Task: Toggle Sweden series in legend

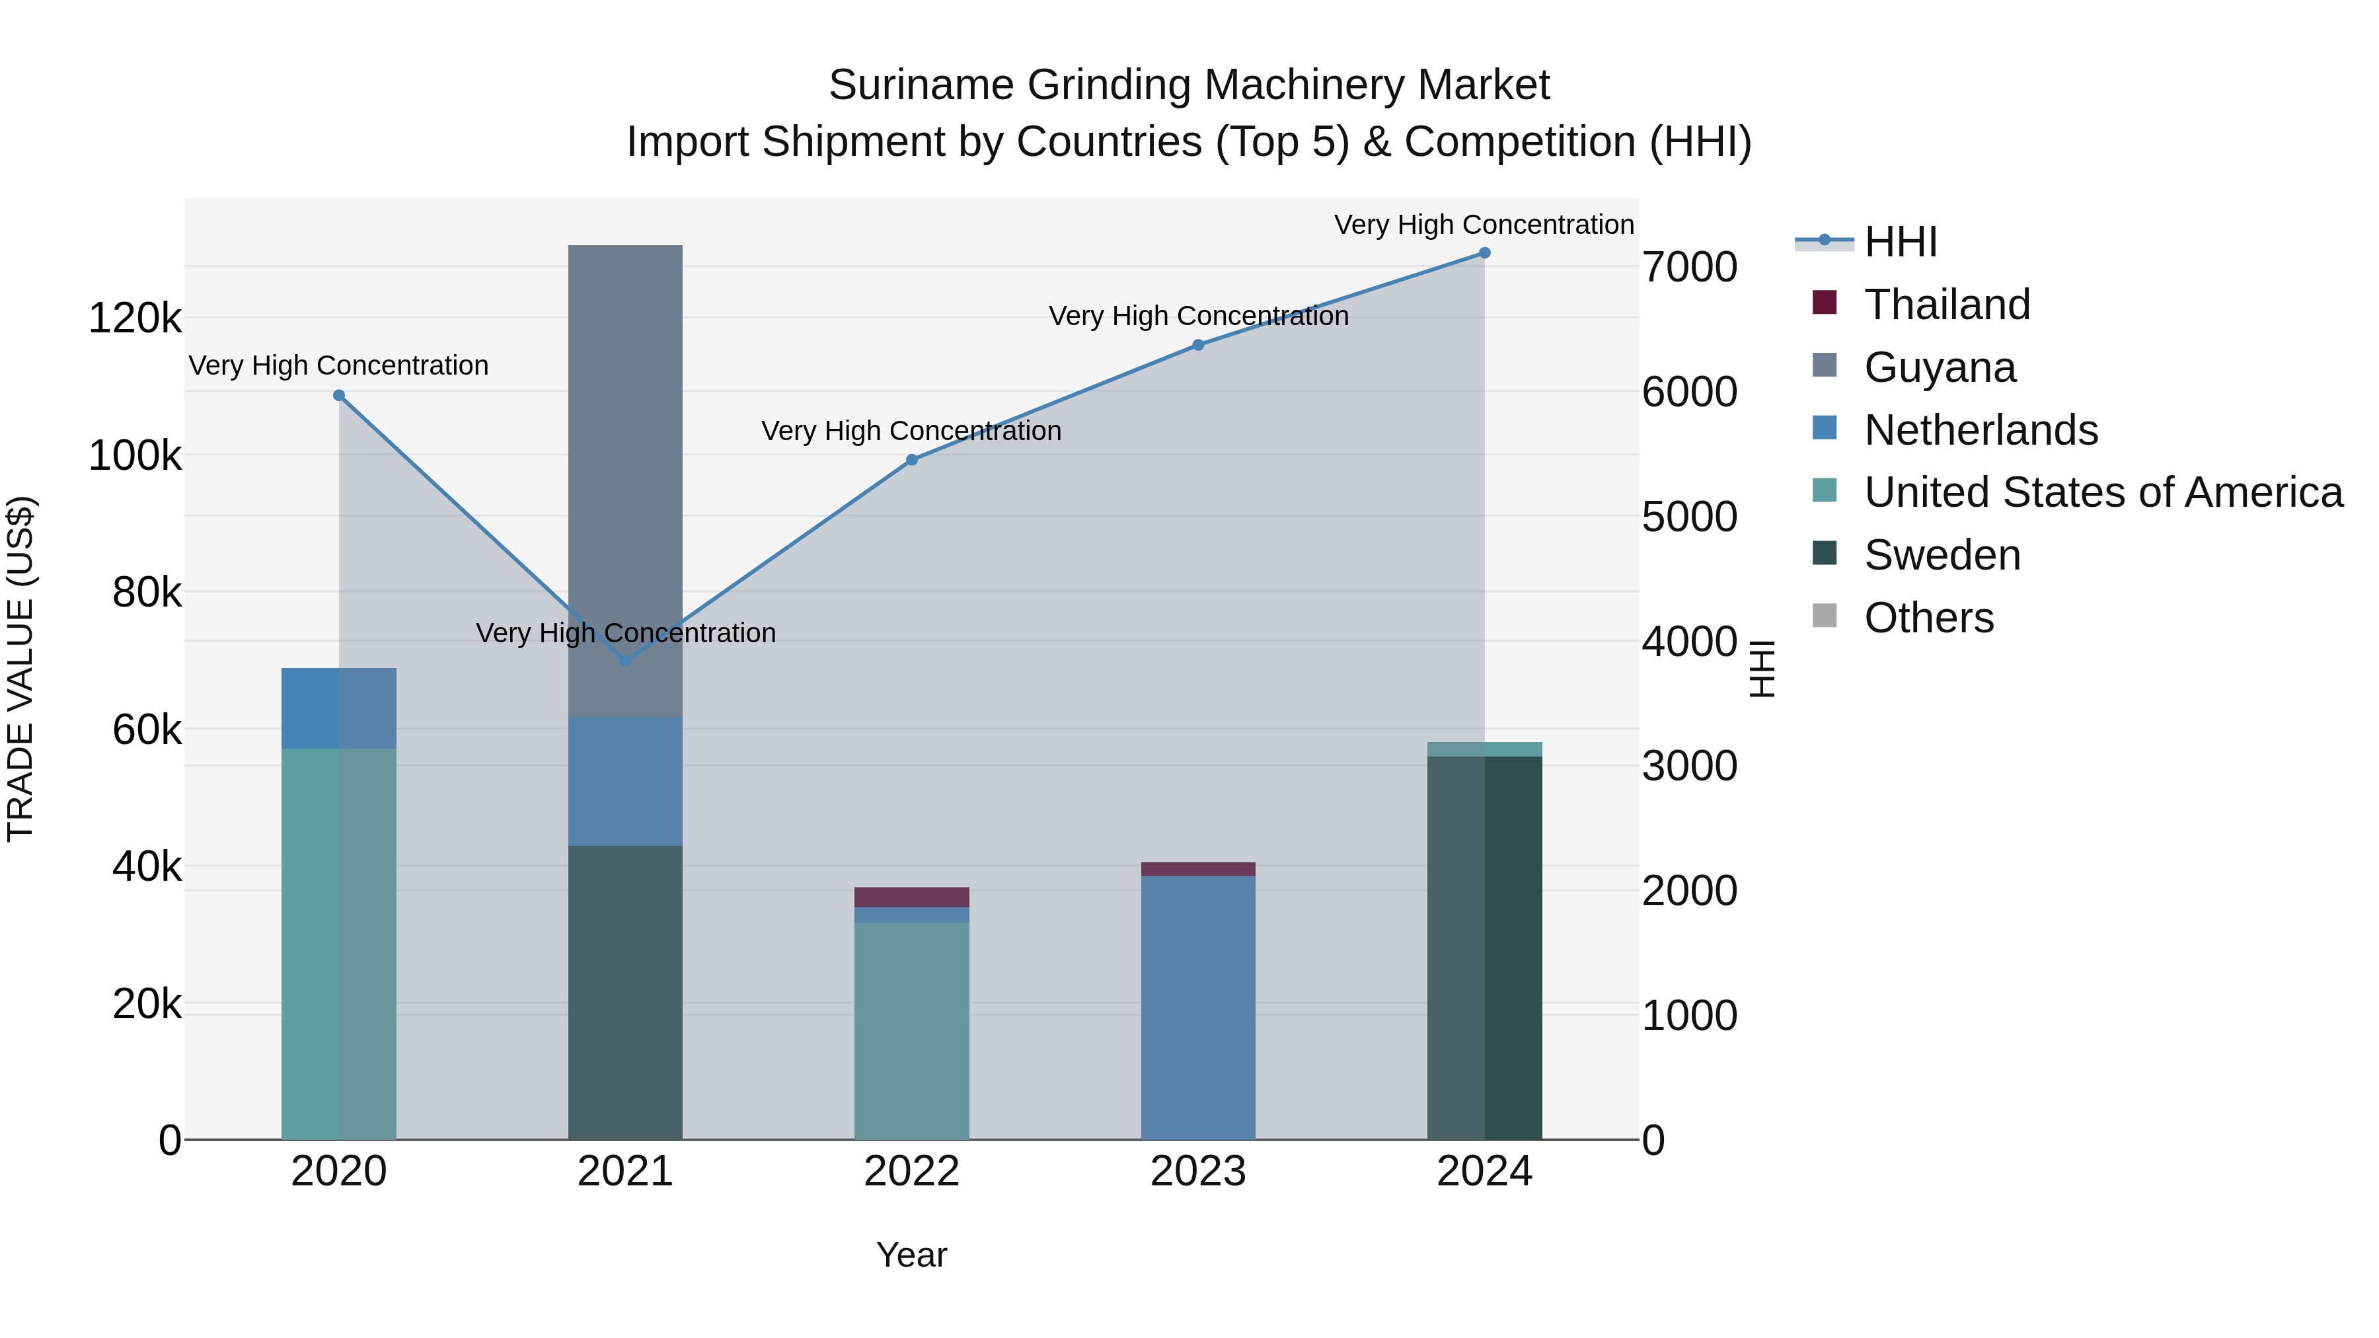Action: [1916, 555]
